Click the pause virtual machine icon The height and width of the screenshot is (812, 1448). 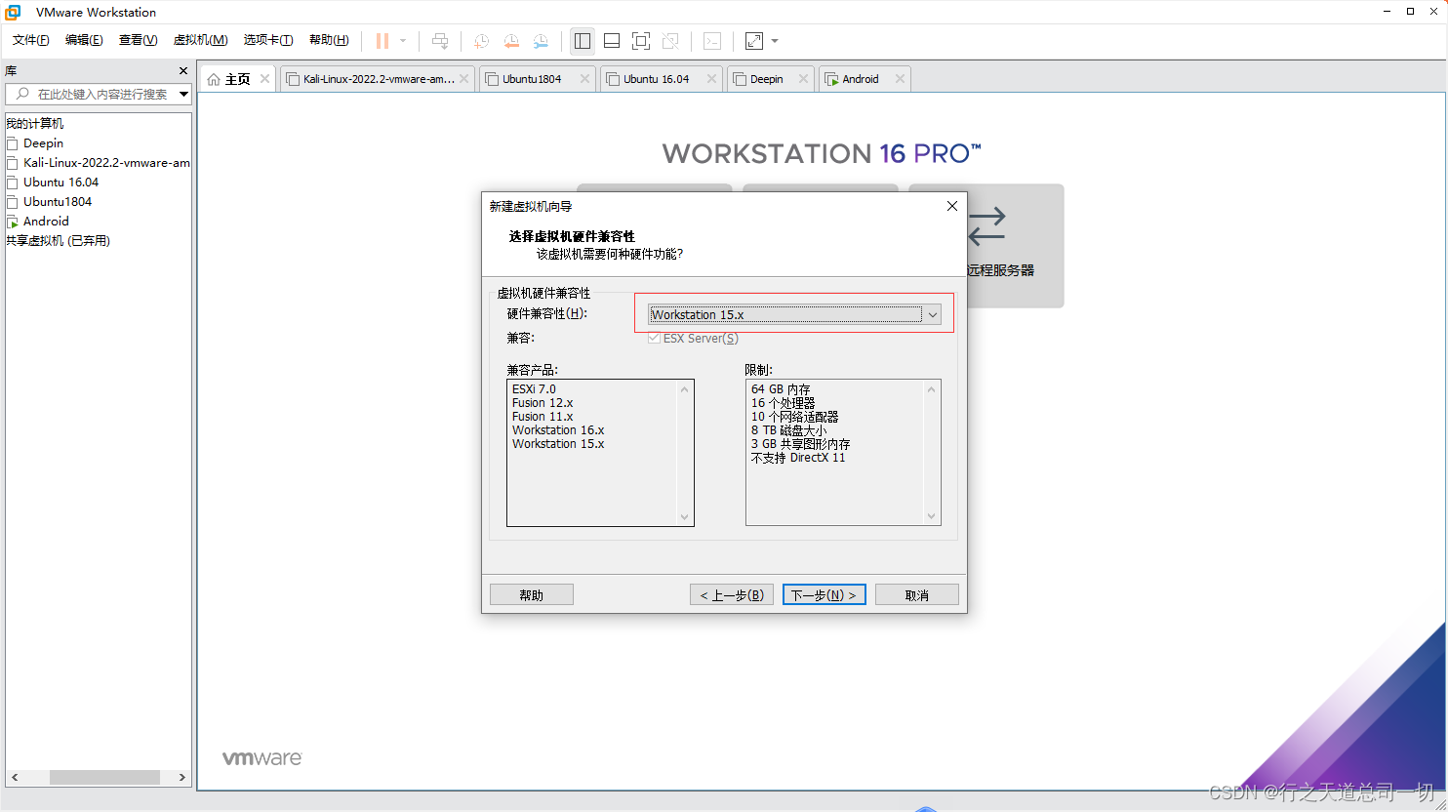(x=382, y=41)
